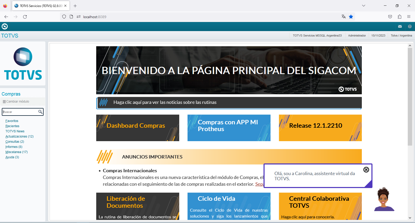415x223 pixels.
Task: Click the large TOTVS logo in sidebar
Action: click(23, 64)
